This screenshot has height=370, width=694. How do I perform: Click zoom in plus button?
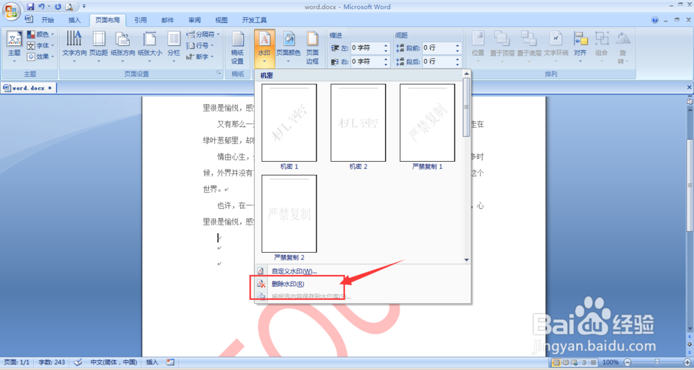point(687,362)
